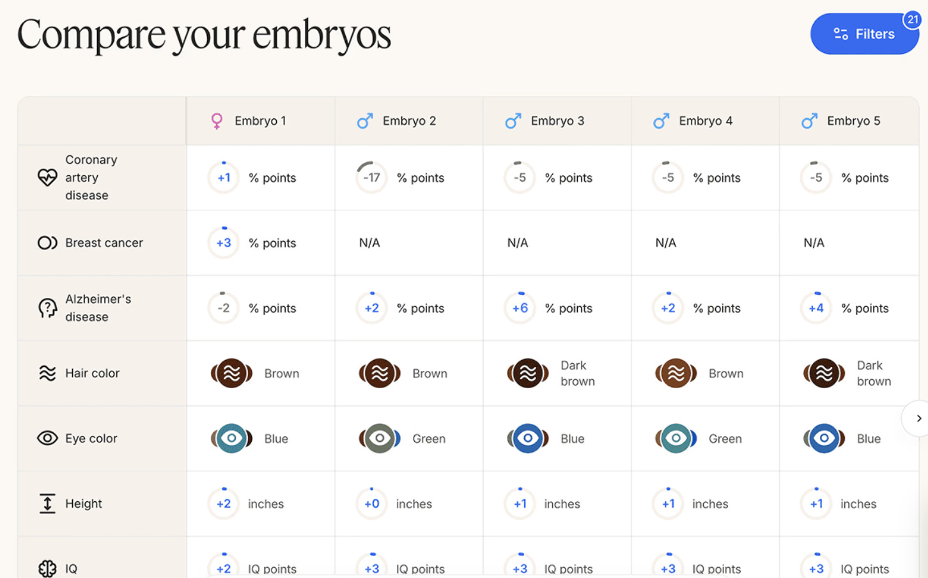Screen dimensions: 928x578
Task: Click Embryo 3 coronary -5 score dial
Action: click(x=520, y=177)
